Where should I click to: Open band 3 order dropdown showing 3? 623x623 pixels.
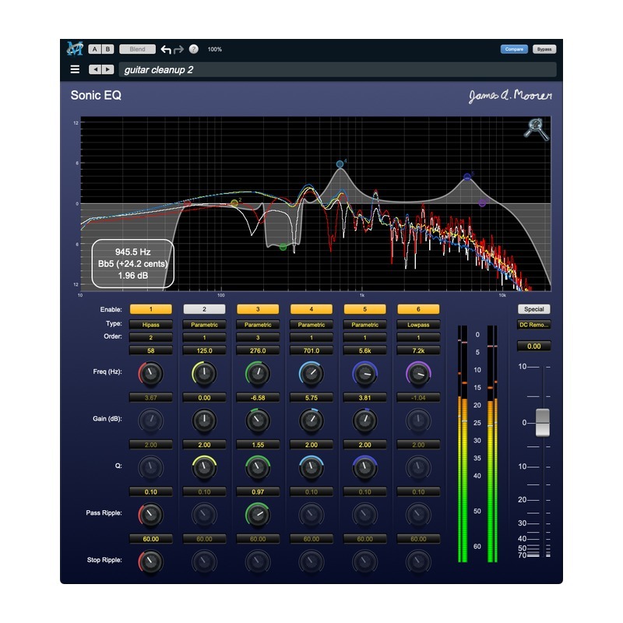coord(258,338)
